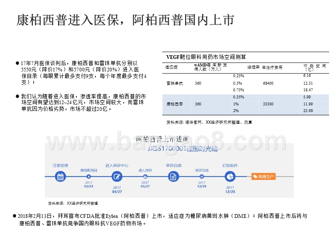Viewport: 332px width, 249px height.
Task: Click the 6.16 market size cell
Action: point(307,76)
